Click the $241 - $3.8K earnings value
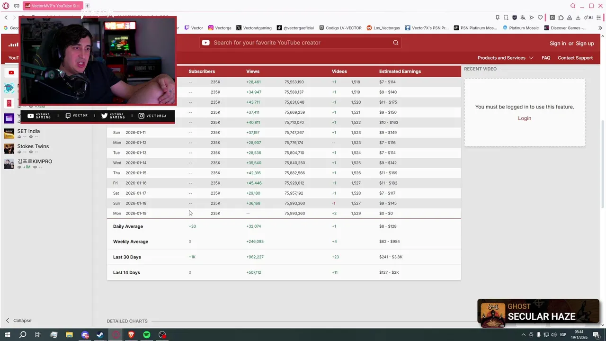This screenshot has height=341, width=606. point(391,257)
